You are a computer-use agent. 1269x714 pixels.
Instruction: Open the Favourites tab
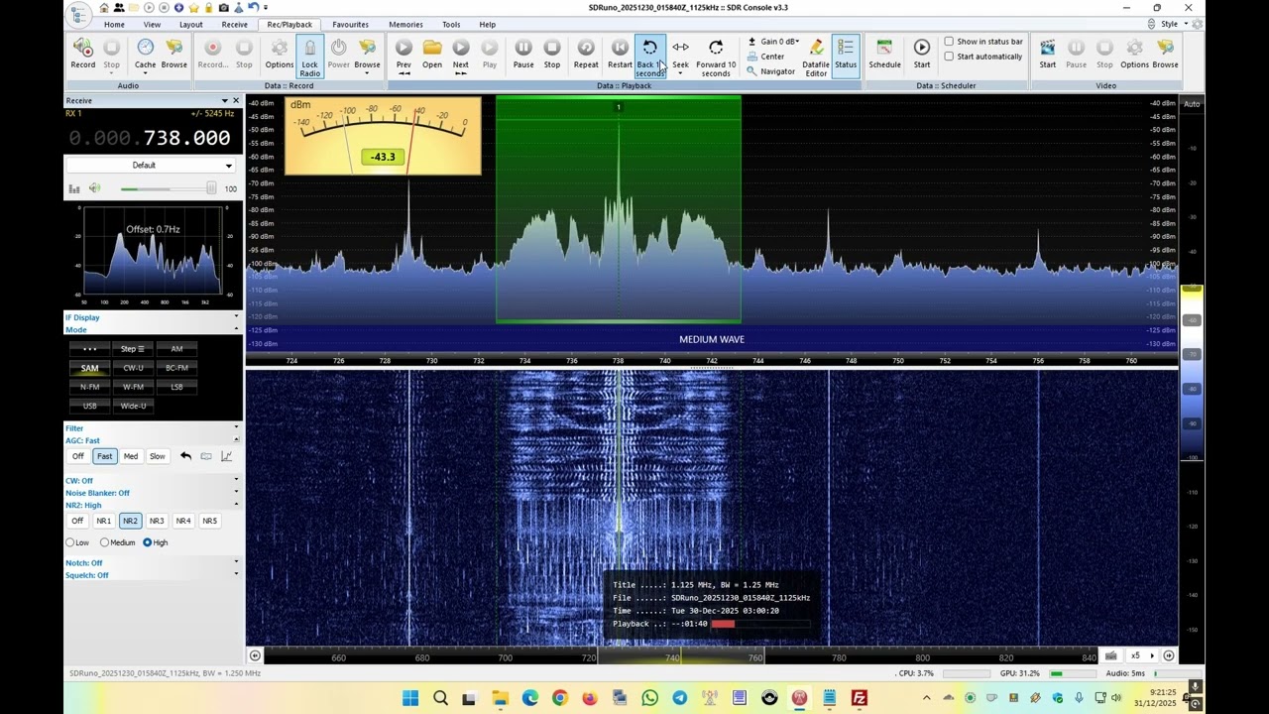350,25
